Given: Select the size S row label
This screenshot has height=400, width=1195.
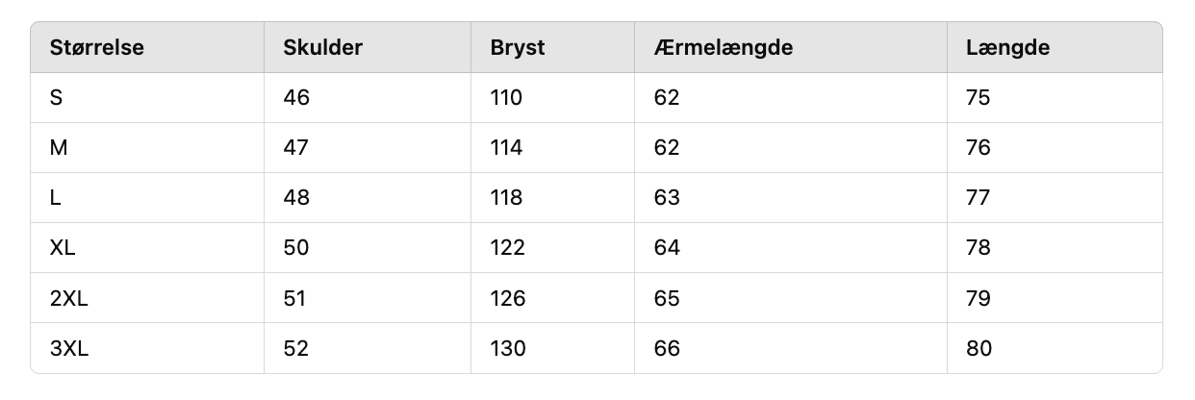Looking at the screenshot, I should click(55, 98).
